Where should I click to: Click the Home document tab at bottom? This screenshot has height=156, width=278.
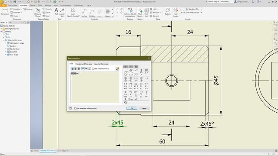[x=35, y=151]
